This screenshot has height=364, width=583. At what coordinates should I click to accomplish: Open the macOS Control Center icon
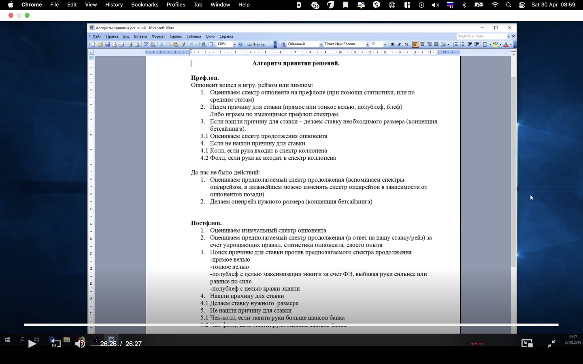point(522,5)
